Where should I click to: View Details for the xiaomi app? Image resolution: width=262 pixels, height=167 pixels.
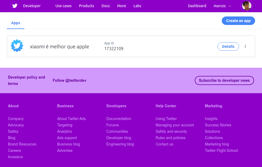(x=228, y=46)
